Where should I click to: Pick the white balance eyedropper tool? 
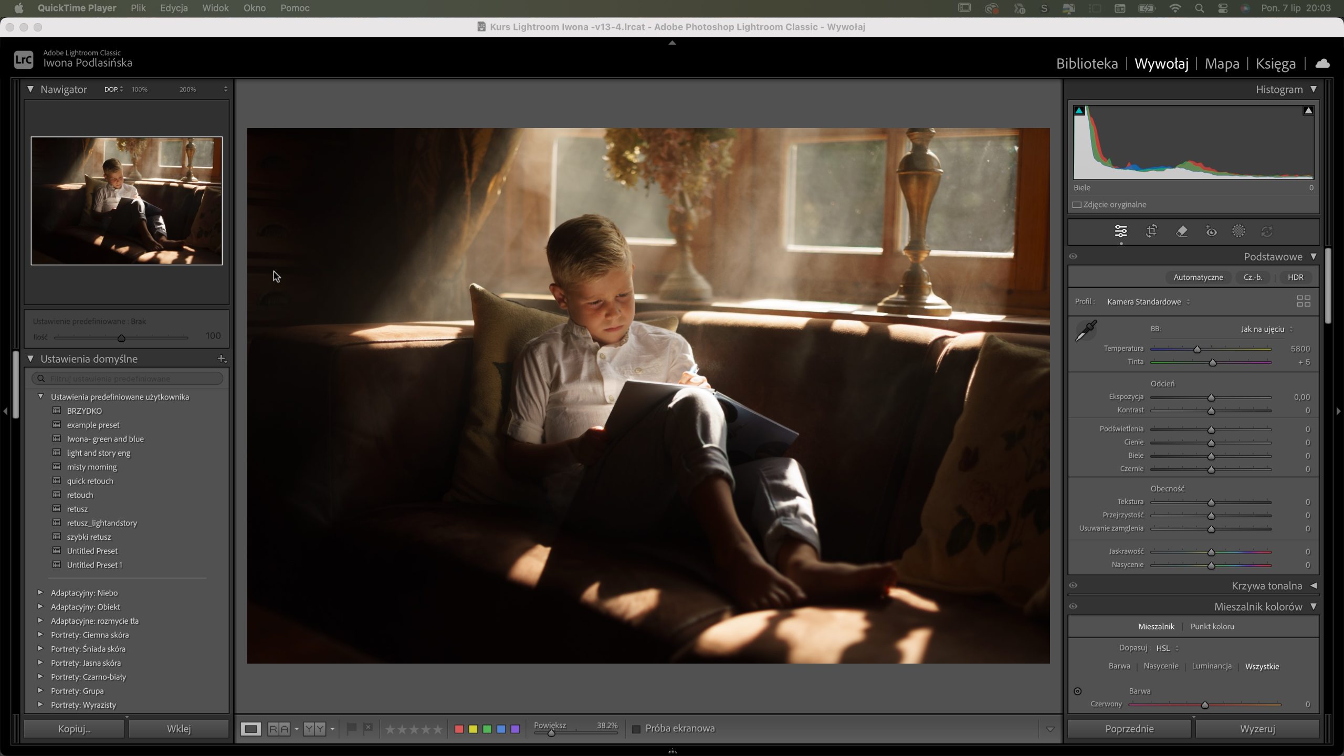click(x=1086, y=331)
